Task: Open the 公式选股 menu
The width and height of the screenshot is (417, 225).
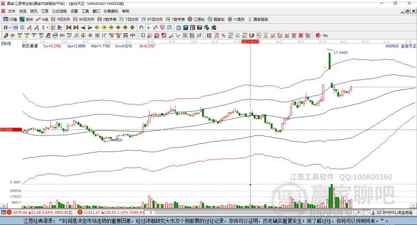Action: point(59,11)
